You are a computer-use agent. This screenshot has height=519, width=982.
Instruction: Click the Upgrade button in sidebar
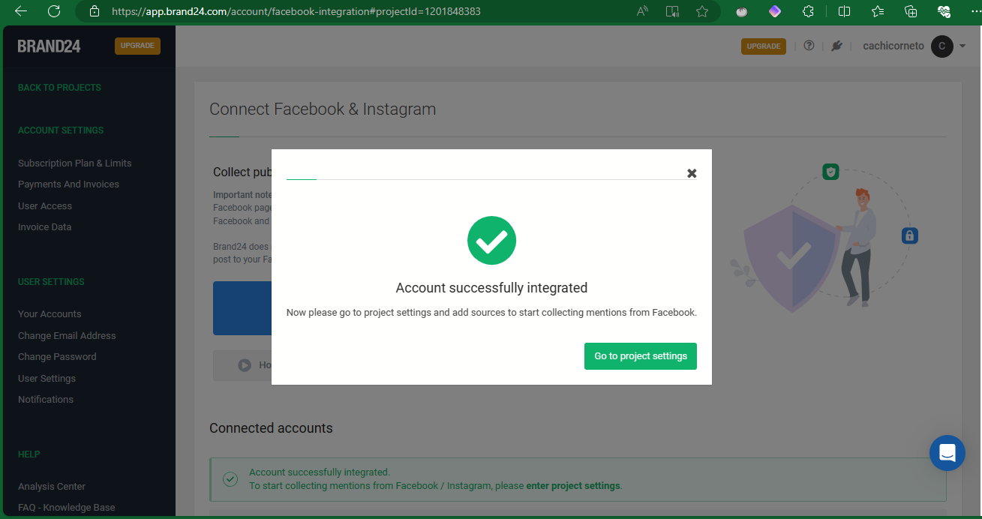point(137,46)
